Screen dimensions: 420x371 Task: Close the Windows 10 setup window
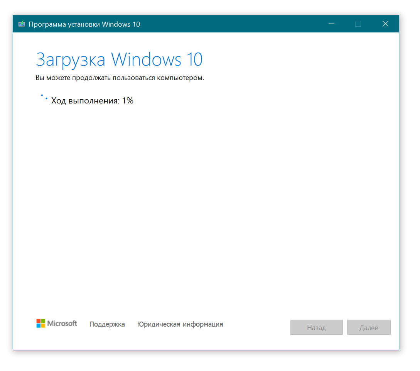pos(385,24)
